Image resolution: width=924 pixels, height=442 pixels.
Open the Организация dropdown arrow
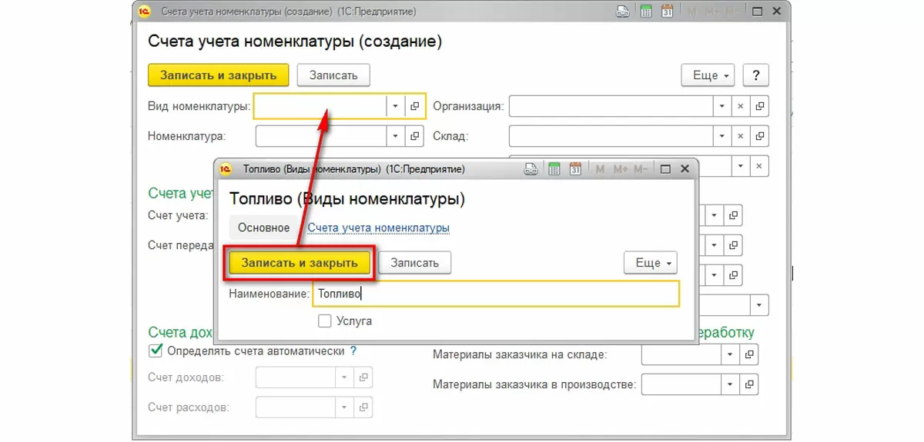click(722, 106)
